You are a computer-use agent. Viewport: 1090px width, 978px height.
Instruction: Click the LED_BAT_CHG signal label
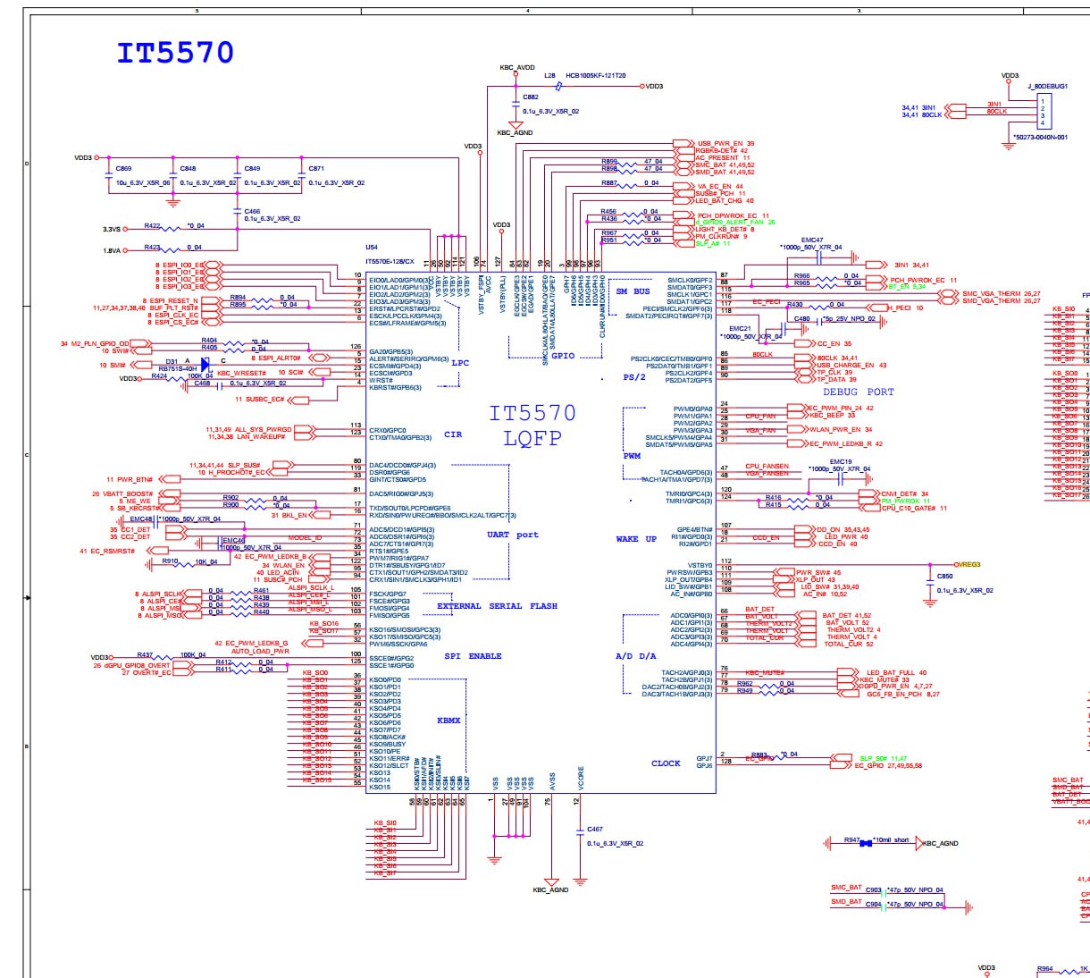[719, 200]
